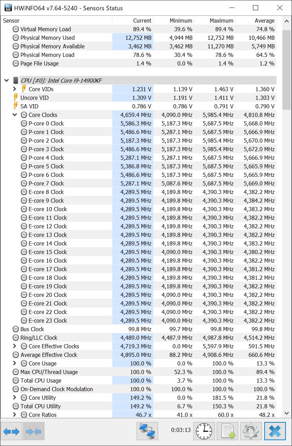Expand the Core VIDs group
Screen dimensions: 292x446
coord(14,89)
